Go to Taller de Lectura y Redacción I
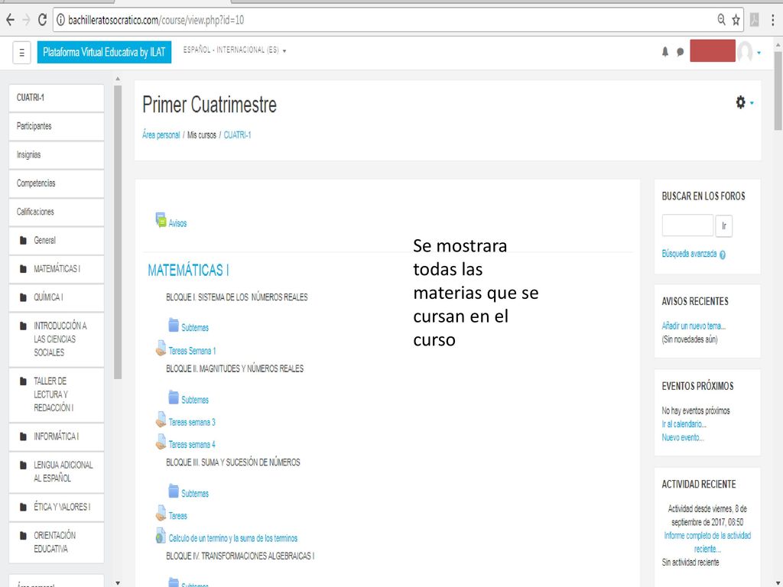 coord(57,395)
